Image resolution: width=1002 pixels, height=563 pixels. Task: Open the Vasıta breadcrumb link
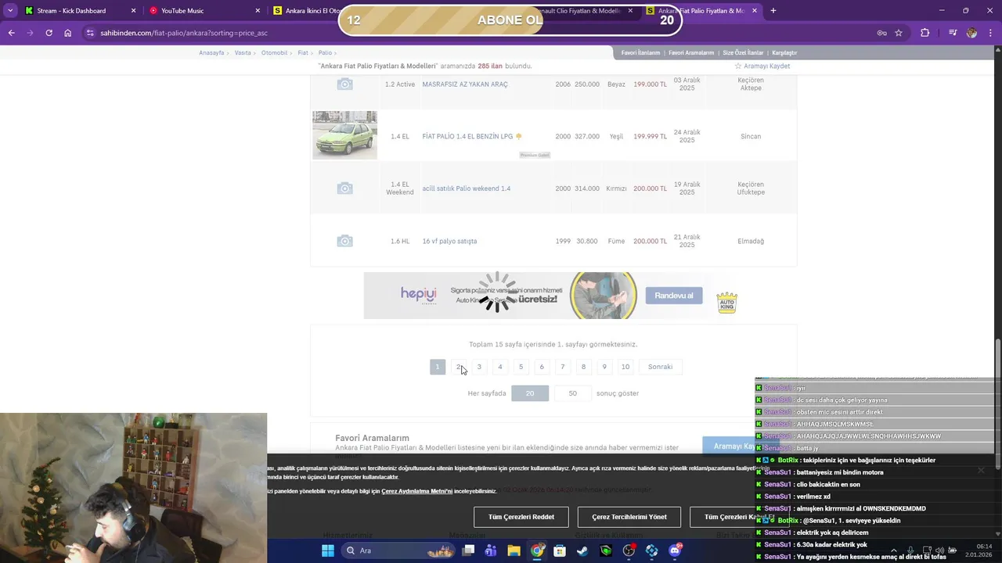[243, 52]
